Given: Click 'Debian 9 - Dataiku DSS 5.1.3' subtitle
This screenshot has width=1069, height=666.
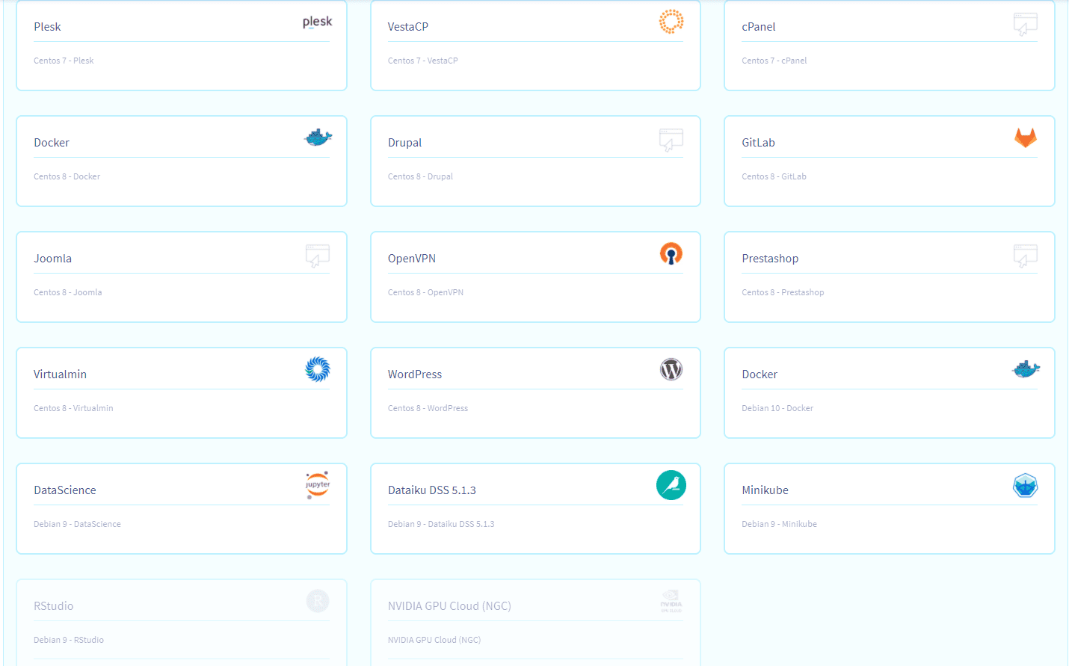Looking at the screenshot, I should tap(440, 524).
